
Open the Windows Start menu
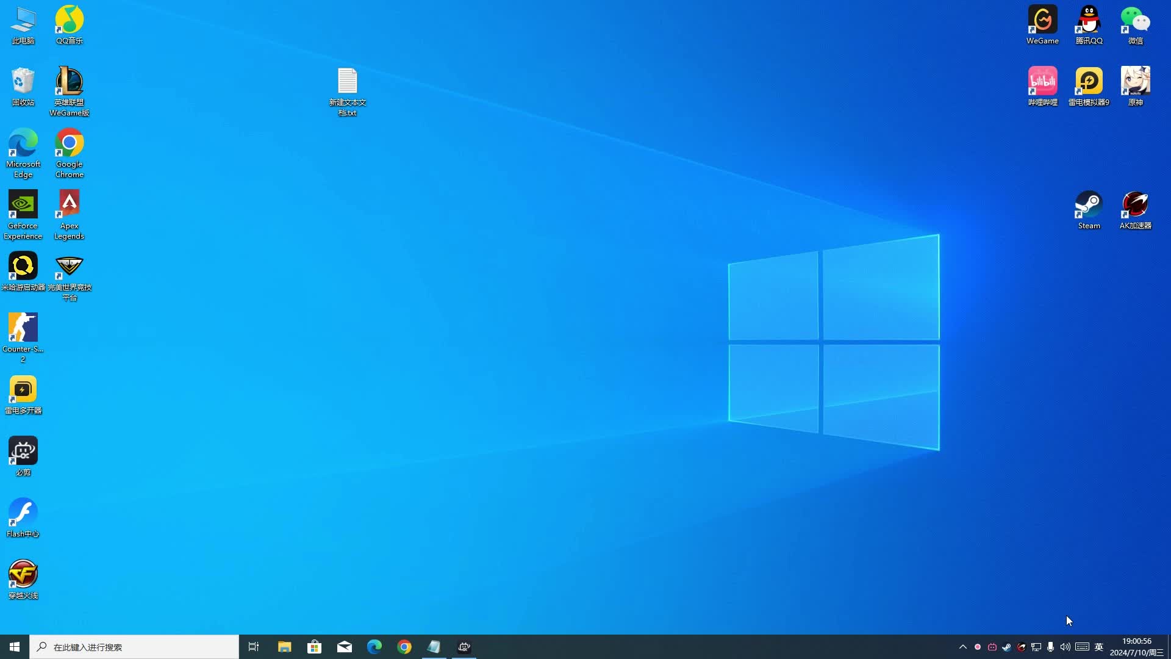point(15,647)
